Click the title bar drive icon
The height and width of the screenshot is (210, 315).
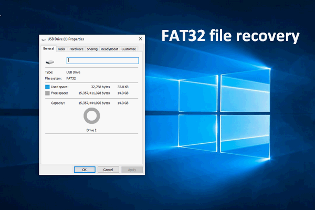(x=44, y=39)
